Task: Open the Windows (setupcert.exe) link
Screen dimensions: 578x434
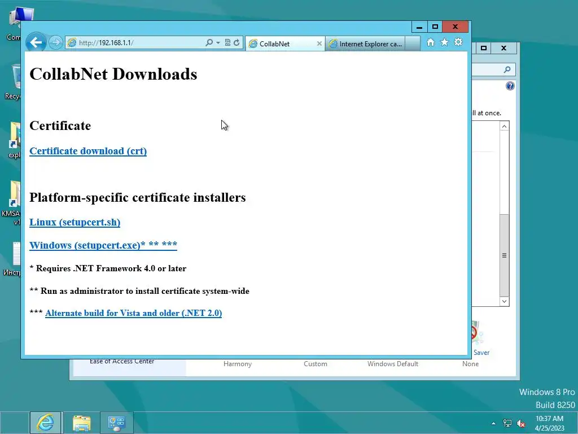Action: [x=103, y=245]
